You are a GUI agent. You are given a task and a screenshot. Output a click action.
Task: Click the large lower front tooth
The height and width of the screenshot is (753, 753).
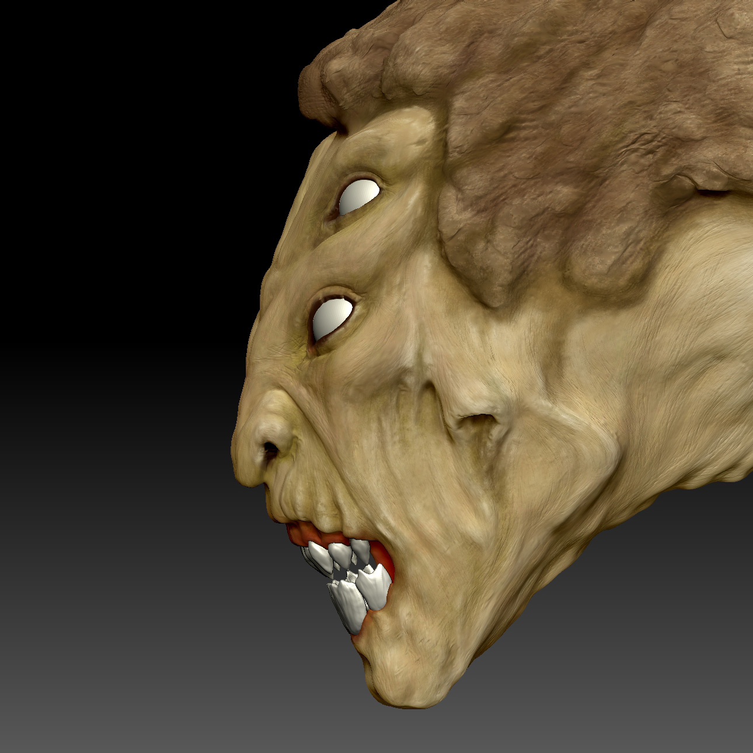(349, 605)
